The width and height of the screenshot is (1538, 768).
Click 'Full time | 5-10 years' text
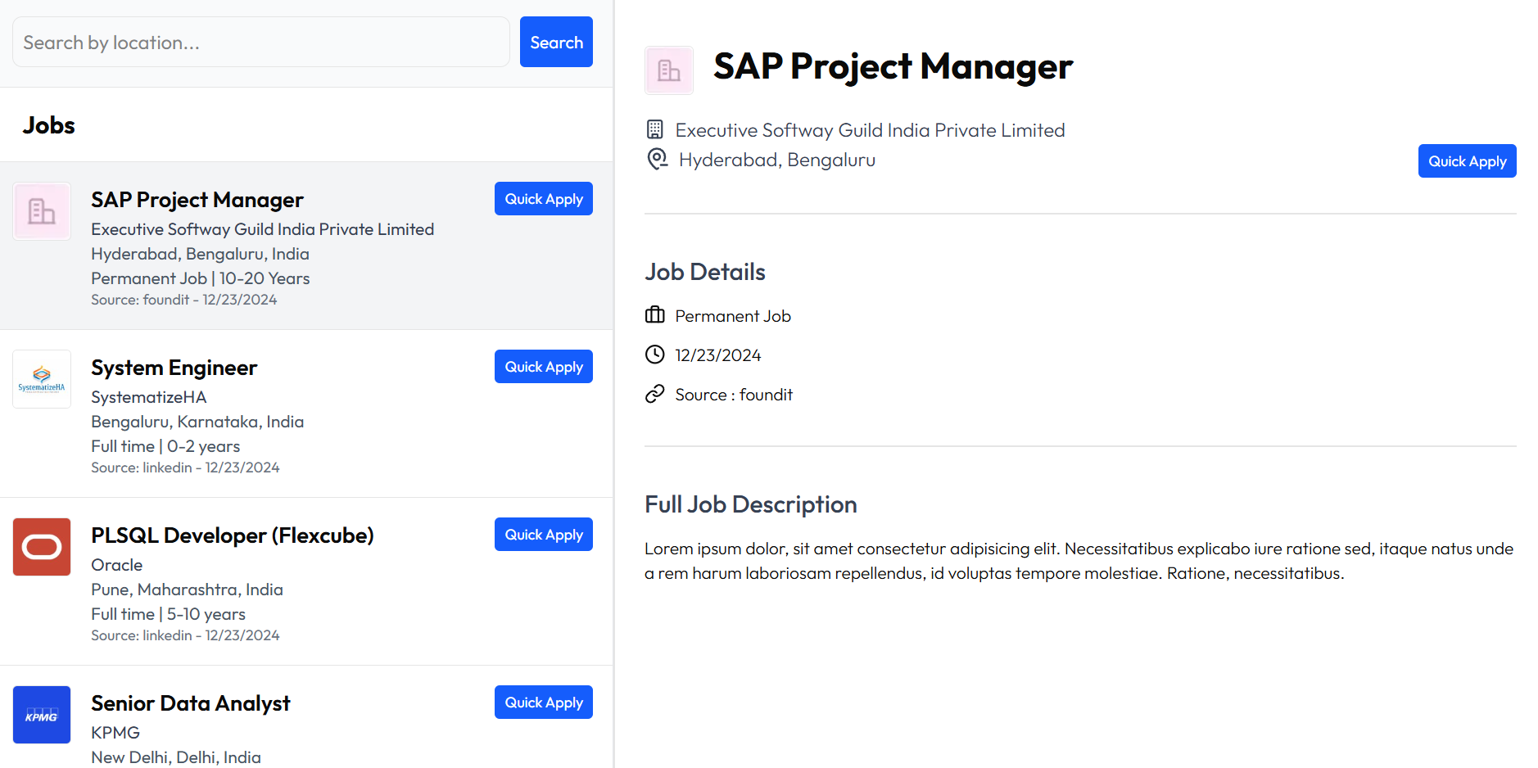point(169,614)
